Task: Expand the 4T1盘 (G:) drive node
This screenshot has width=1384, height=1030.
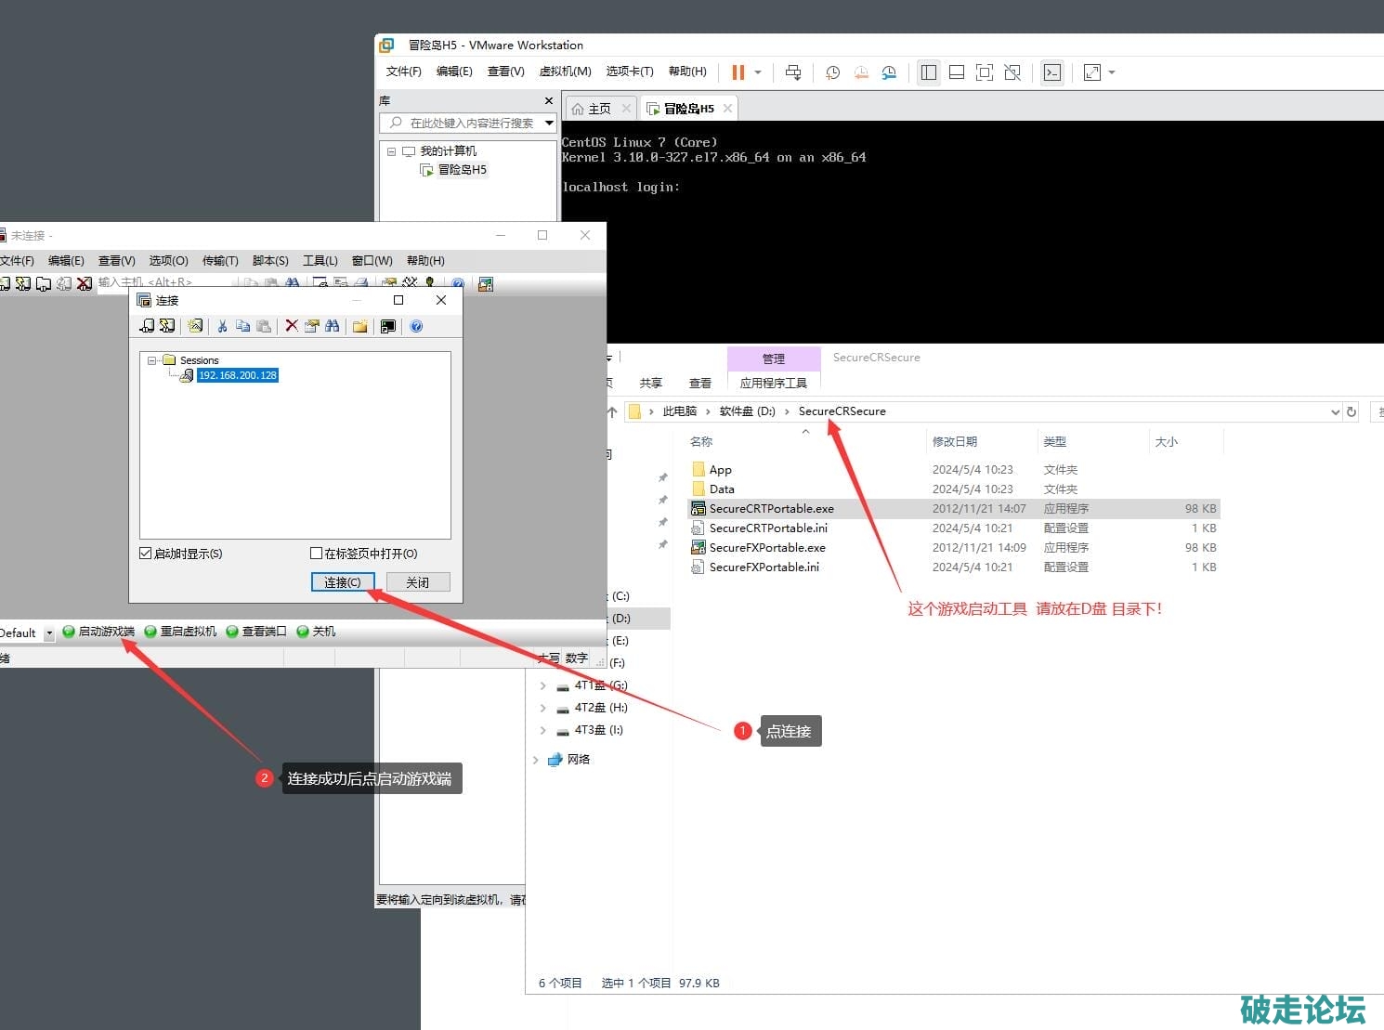Action: (542, 685)
